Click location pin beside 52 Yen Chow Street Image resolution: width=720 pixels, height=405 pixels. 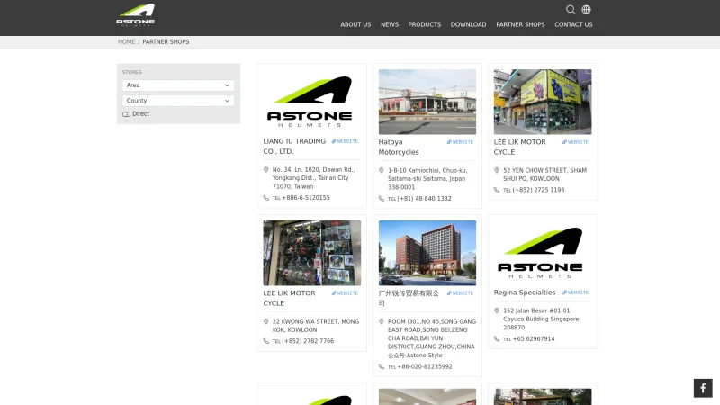[x=497, y=171]
